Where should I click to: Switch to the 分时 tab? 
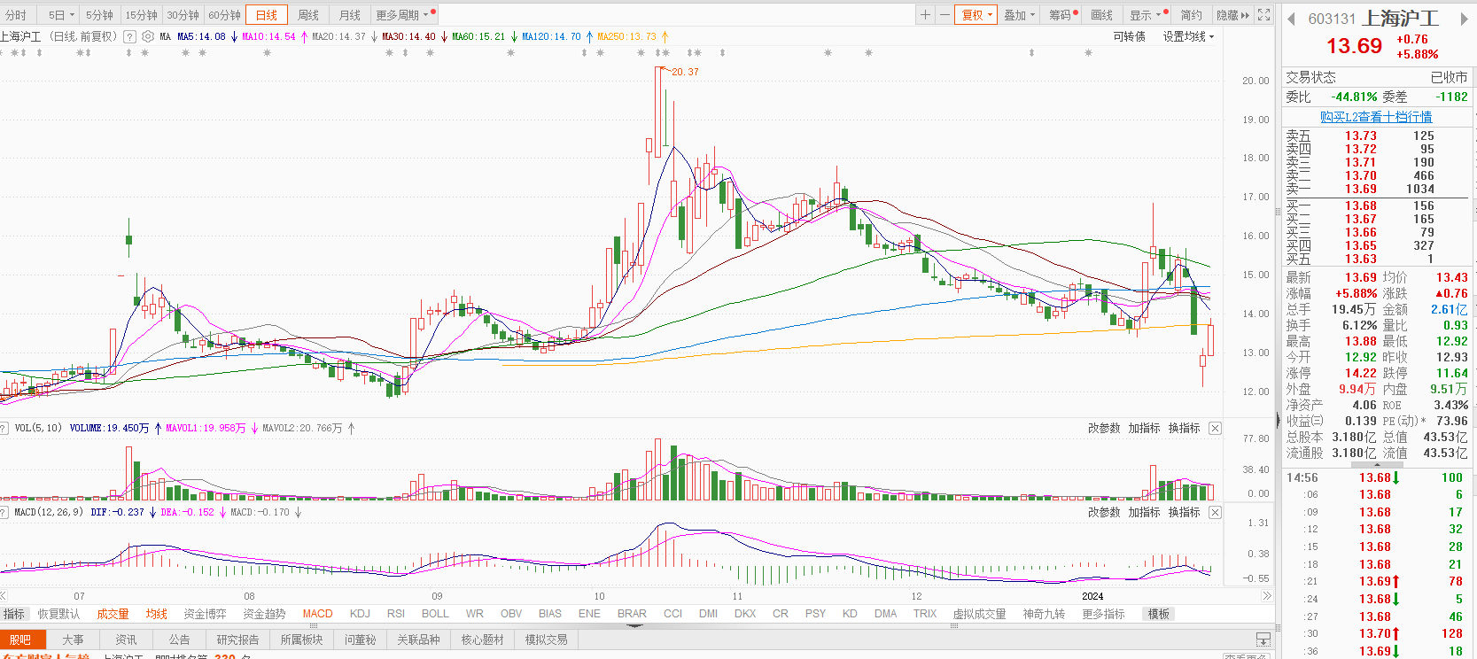[x=16, y=15]
